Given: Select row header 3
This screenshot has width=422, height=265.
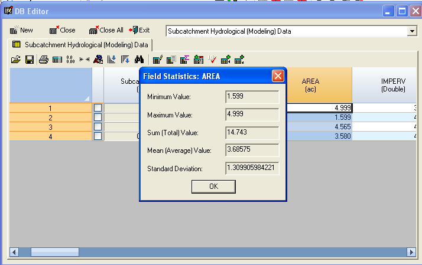Looking at the screenshot, I should tap(51, 127).
